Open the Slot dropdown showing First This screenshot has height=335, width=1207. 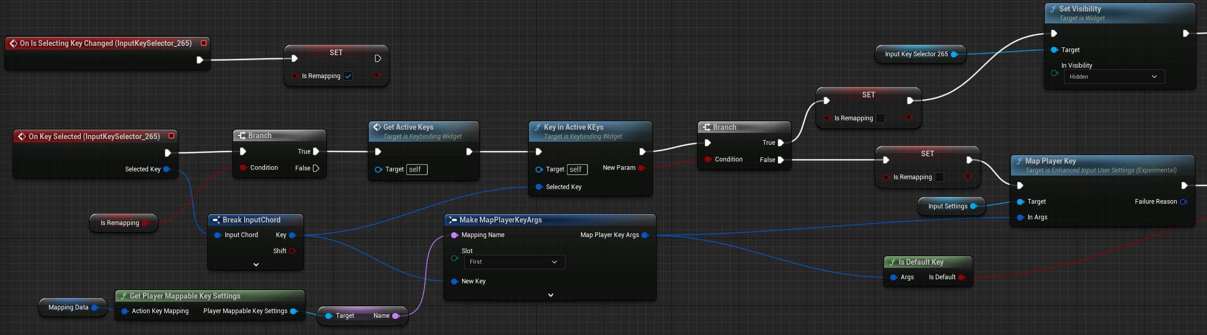514,262
